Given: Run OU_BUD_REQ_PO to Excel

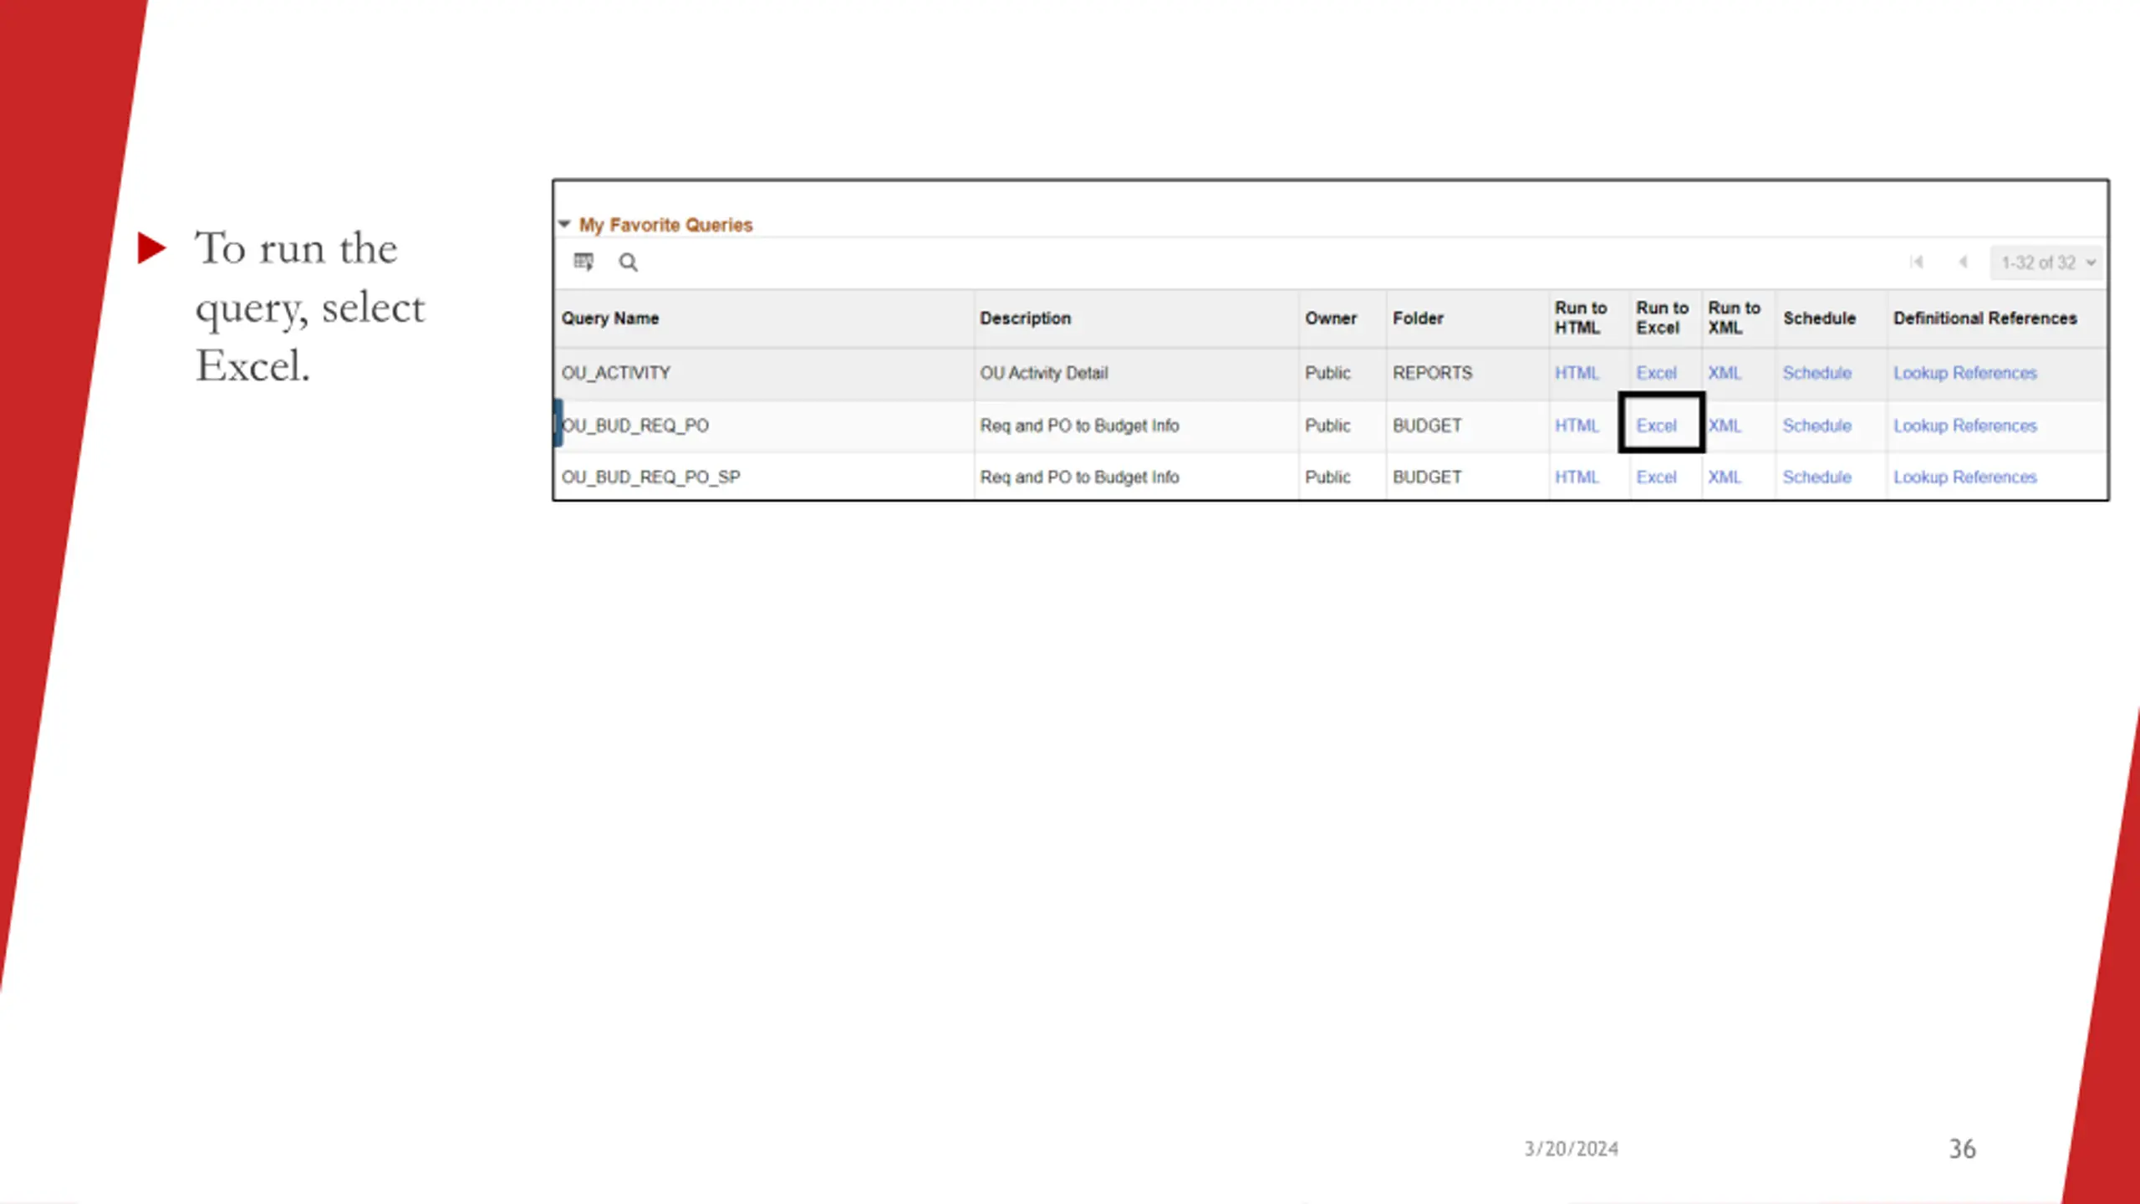Looking at the screenshot, I should coord(1656,426).
